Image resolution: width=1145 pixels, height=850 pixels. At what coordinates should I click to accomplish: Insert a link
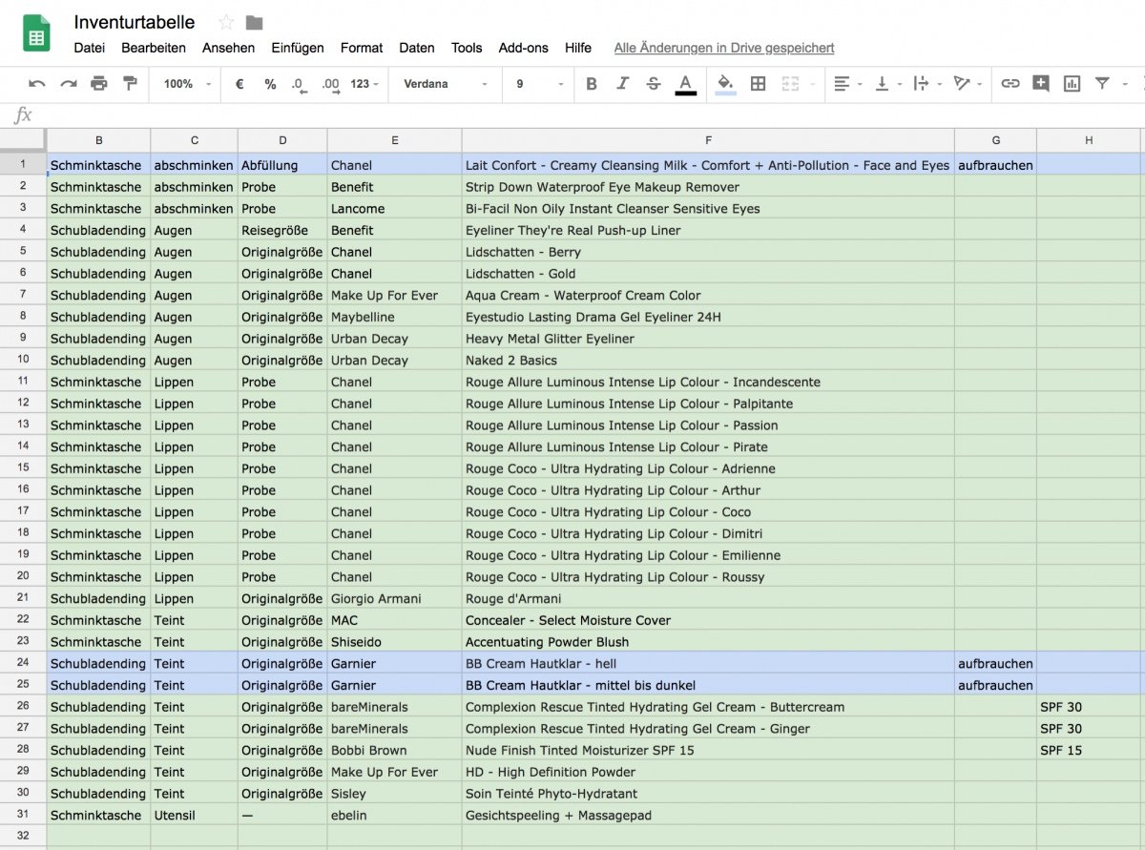[x=1010, y=84]
